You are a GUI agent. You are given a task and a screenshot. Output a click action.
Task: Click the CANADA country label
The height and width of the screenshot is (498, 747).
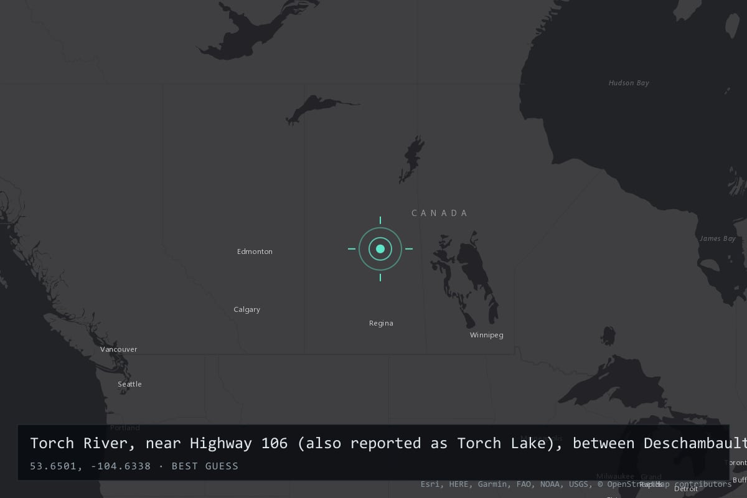click(439, 213)
